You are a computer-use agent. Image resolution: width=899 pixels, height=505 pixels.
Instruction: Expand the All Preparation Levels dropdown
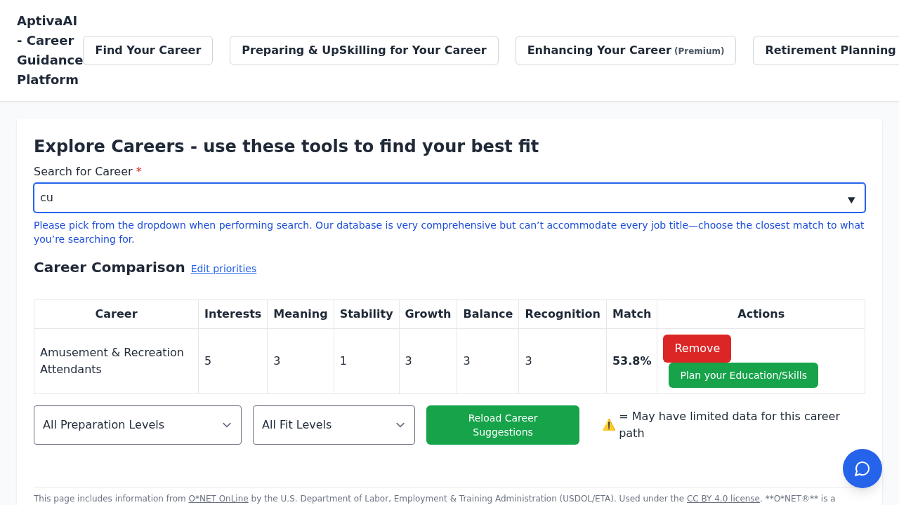point(138,425)
